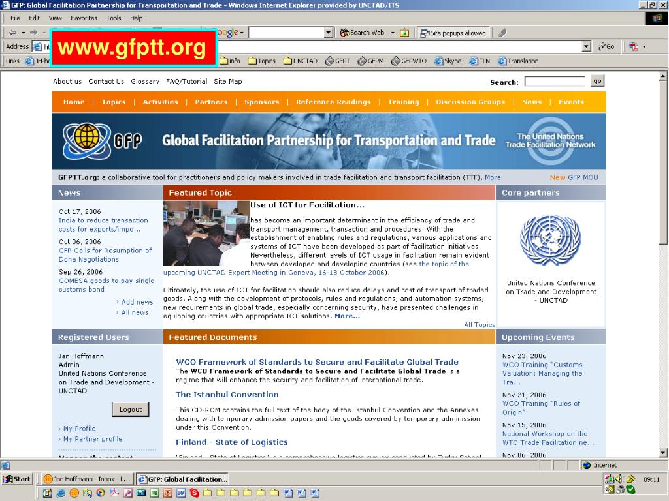Click the Google toolbar search field

click(x=287, y=33)
